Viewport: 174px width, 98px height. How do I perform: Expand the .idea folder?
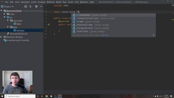[x=4, y=14]
